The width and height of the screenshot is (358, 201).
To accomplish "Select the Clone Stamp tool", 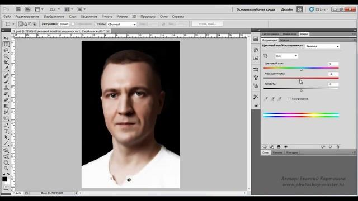I will tap(6, 88).
